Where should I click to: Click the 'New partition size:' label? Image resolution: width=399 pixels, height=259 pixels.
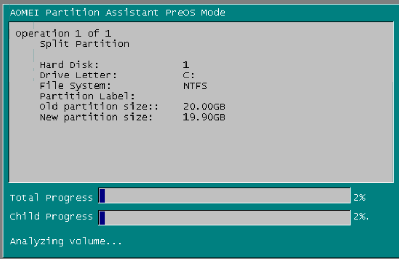(96, 117)
